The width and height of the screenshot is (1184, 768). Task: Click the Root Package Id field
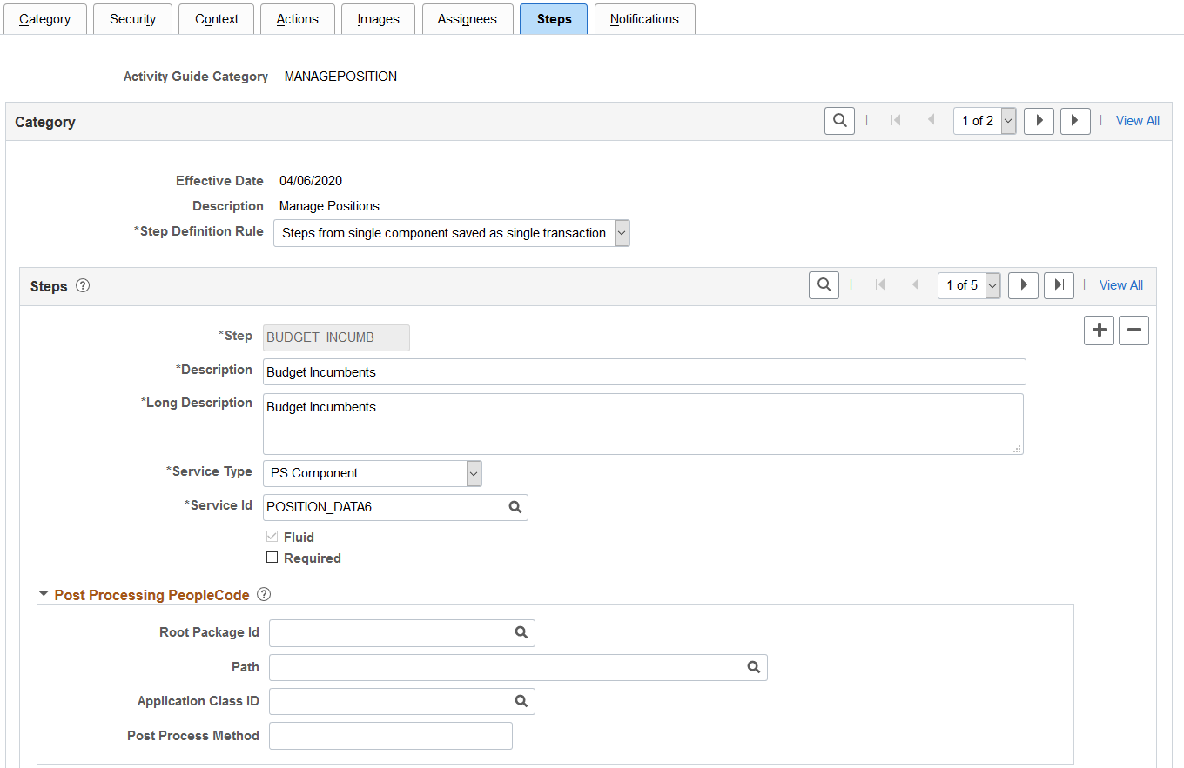pyautogui.click(x=402, y=633)
